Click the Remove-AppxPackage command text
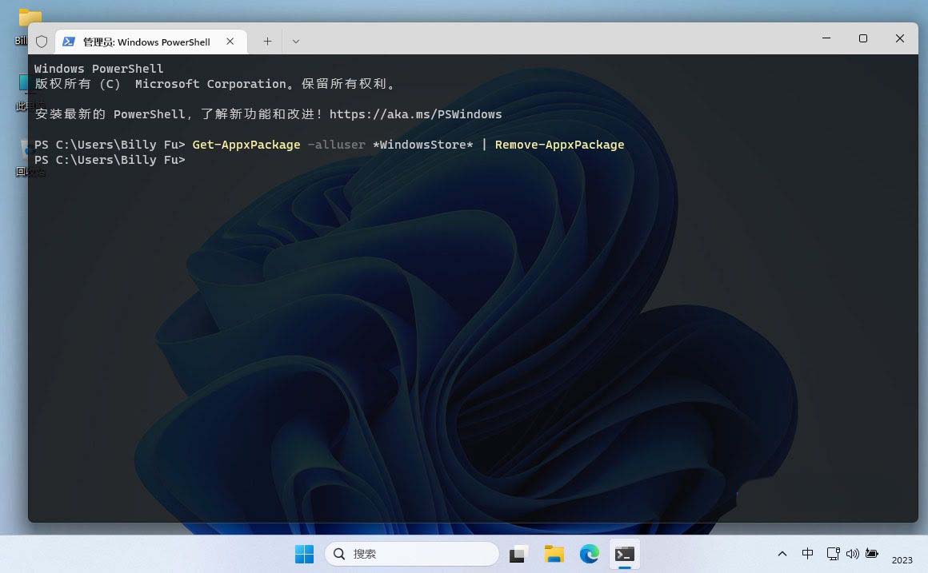 559,145
